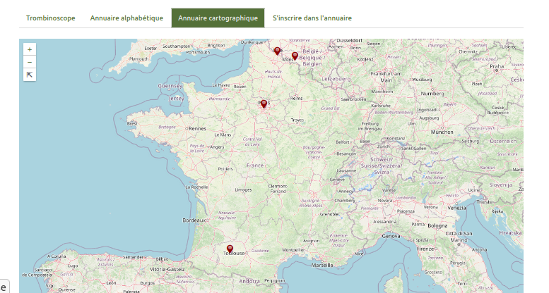The width and height of the screenshot is (549, 293).
Task: Click the Genova label on the map
Action: 391,235
